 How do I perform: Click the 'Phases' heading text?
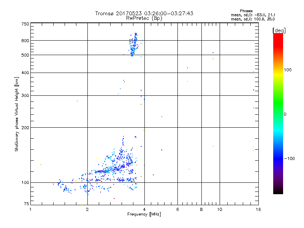click(246, 11)
